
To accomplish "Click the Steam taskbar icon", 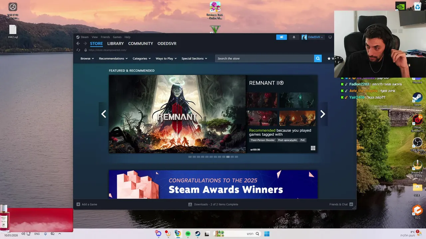I will point(197,234).
